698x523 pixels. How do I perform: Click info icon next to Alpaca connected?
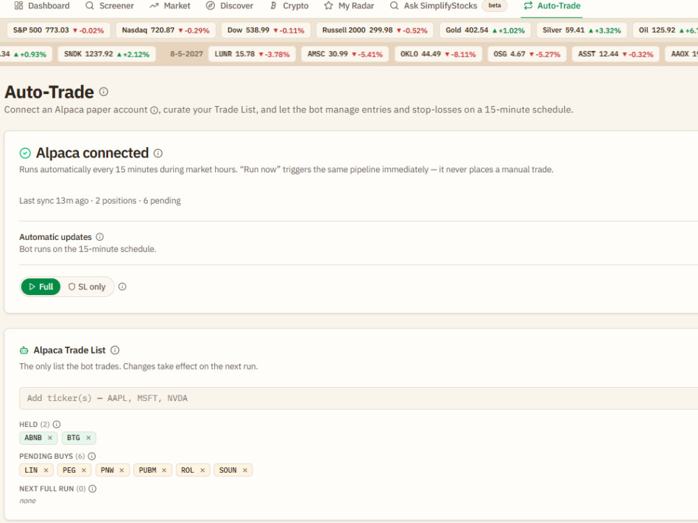(x=158, y=153)
